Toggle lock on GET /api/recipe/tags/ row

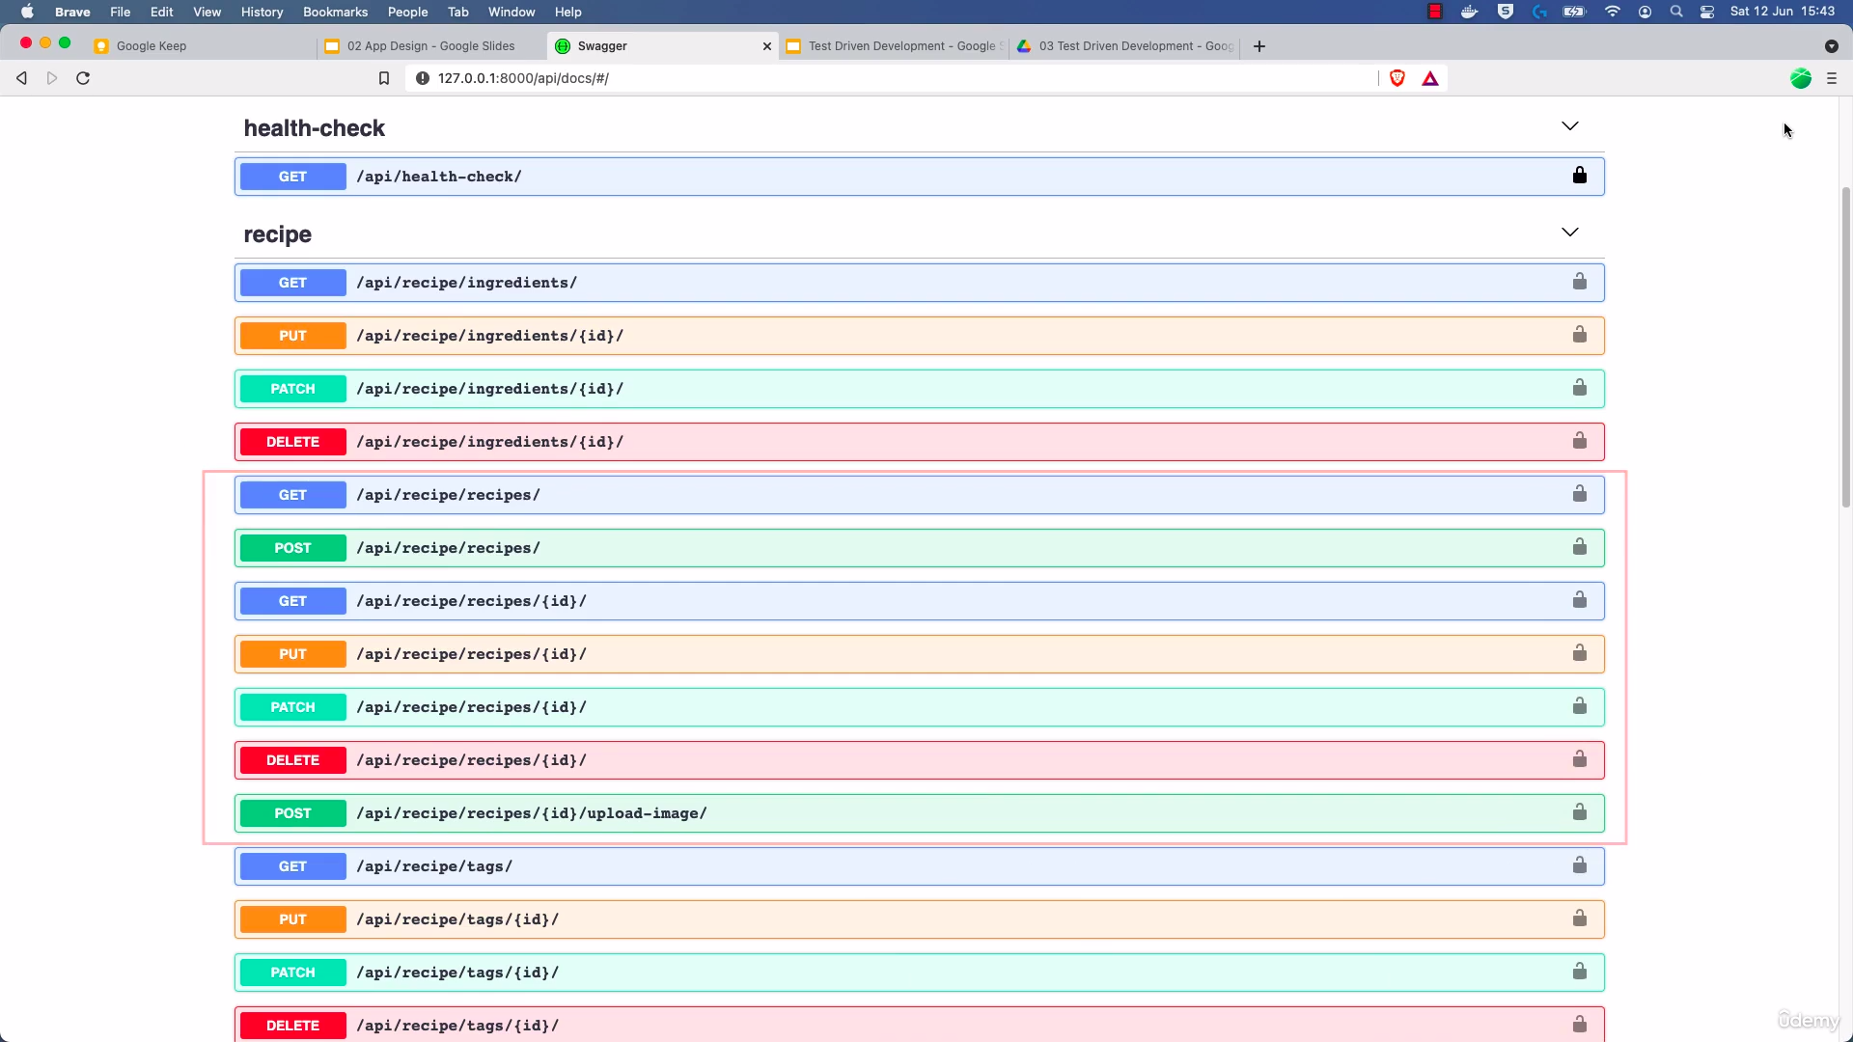coord(1579,865)
